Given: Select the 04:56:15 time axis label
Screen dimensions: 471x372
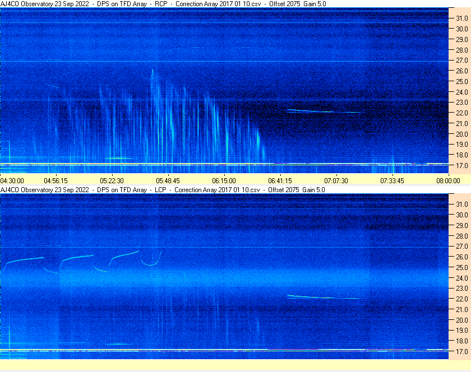Looking at the screenshot, I should (x=56, y=181).
